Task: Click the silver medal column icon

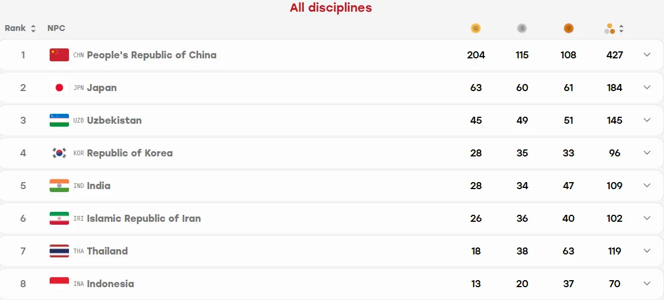Action: click(x=522, y=29)
